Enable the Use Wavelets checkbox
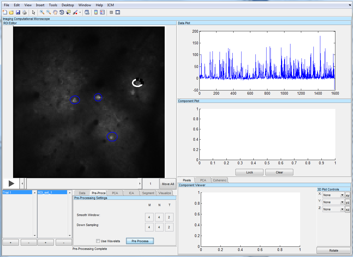 tap(98, 241)
